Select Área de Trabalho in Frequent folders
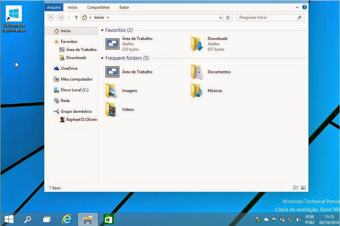340x226 pixels. coord(129,72)
